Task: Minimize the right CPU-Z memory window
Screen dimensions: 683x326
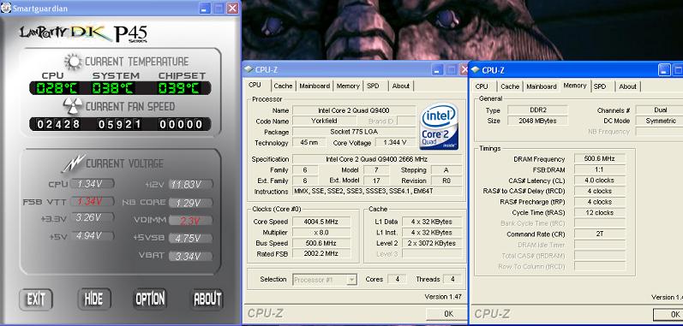Action: click(x=664, y=70)
